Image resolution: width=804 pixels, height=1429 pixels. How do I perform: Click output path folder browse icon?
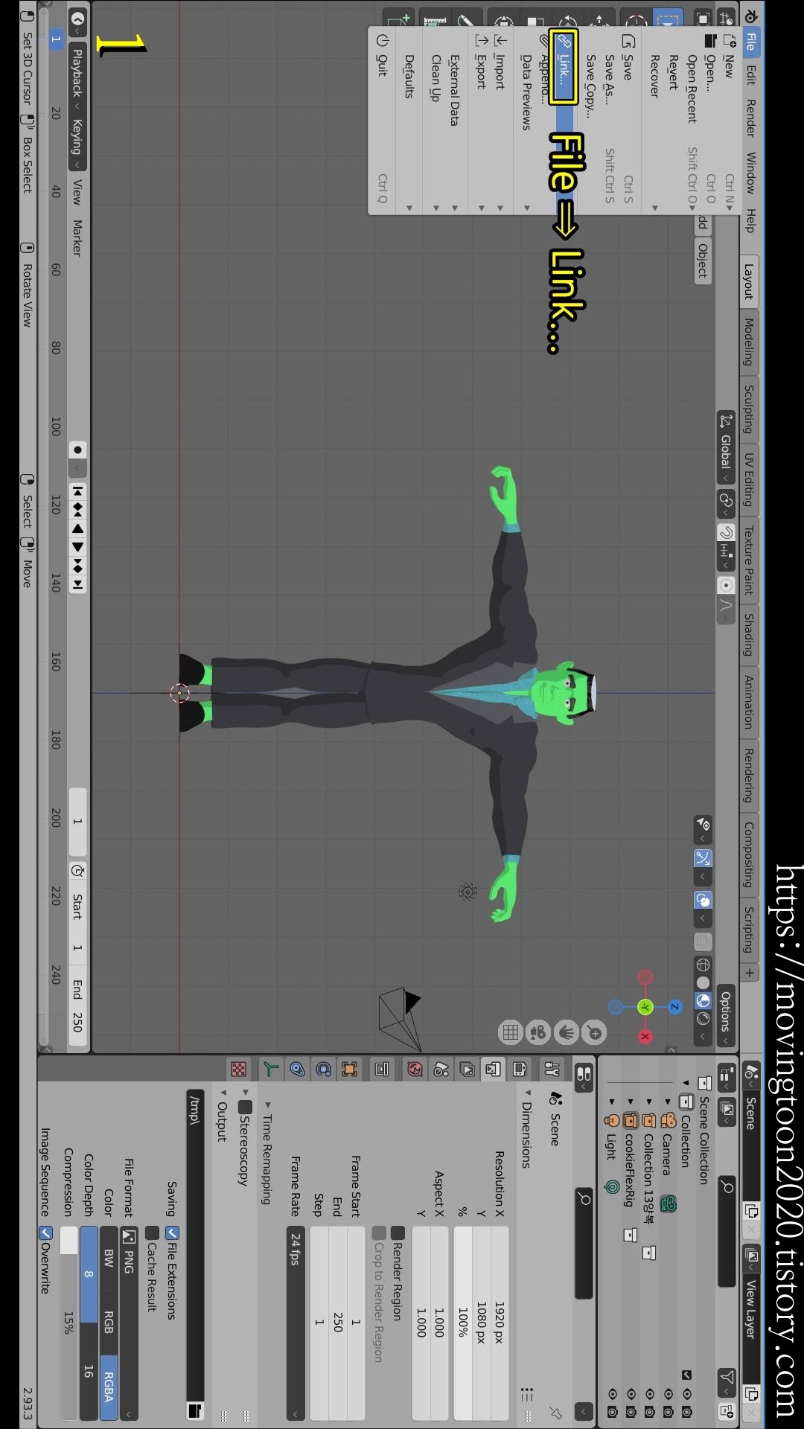point(195,1410)
